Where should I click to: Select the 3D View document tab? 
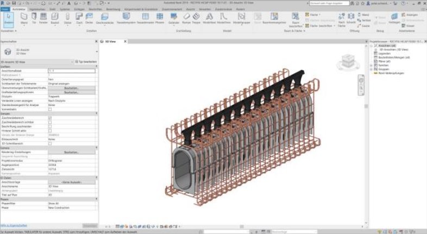(111, 41)
